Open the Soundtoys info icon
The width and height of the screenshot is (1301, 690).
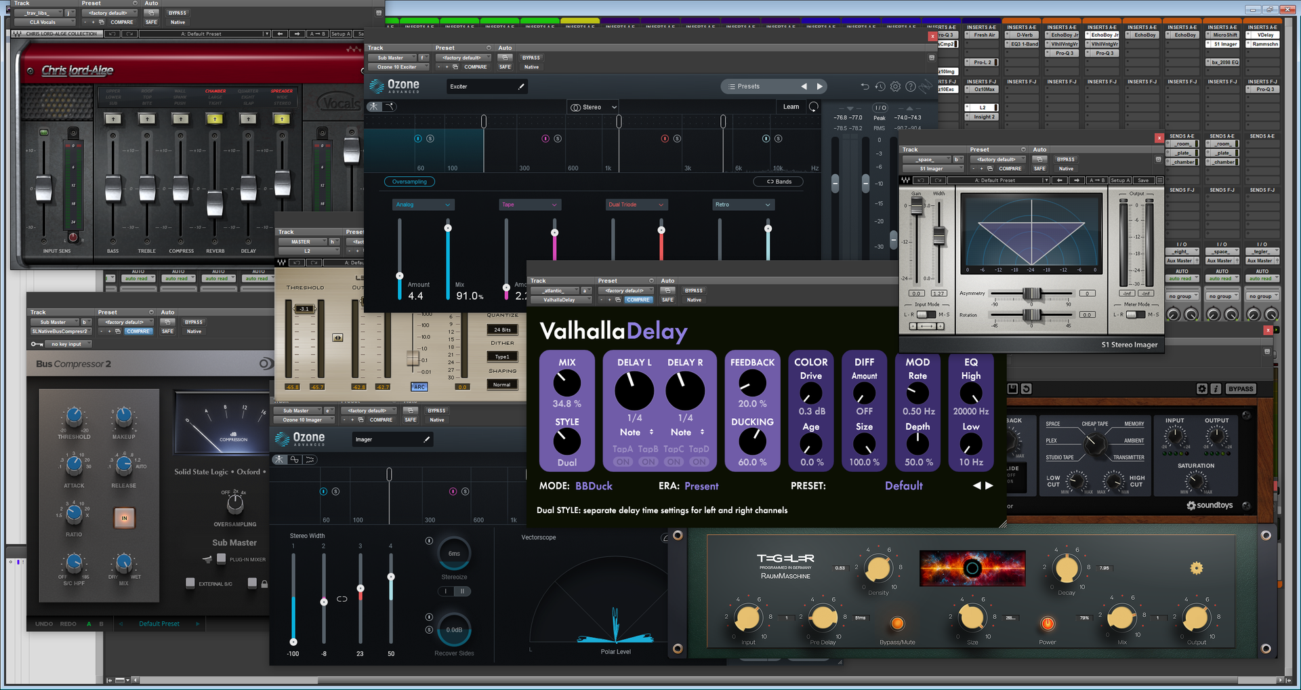tap(1216, 388)
